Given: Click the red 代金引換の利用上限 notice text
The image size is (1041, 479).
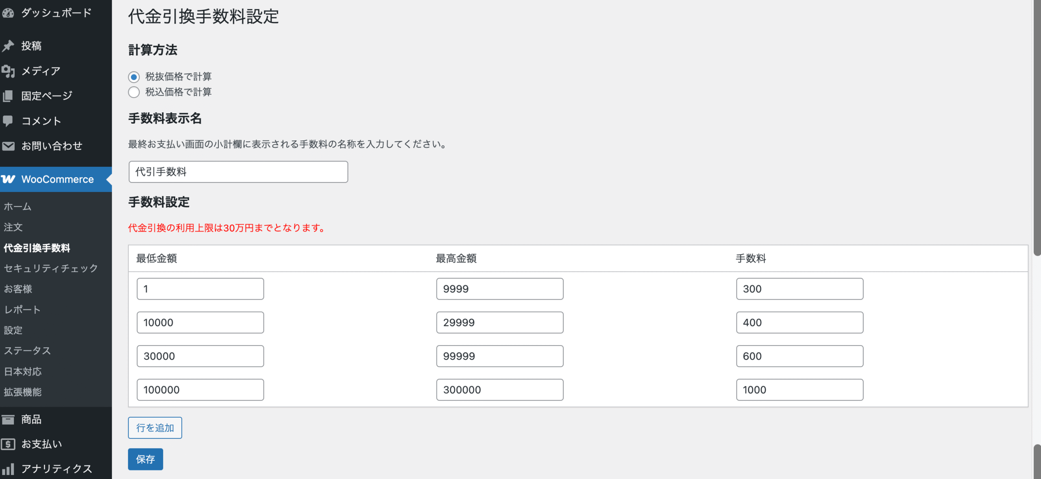Looking at the screenshot, I should pos(227,228).
